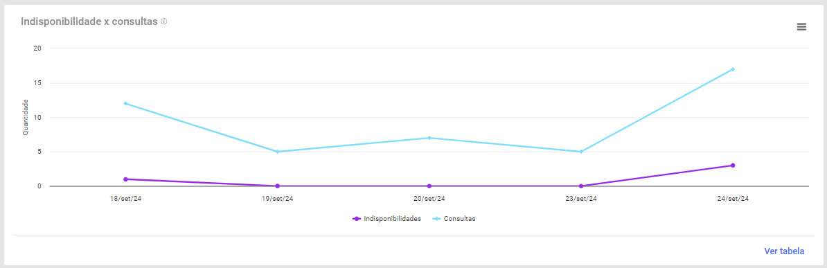Select Consultas data point on 19/set/24
The width and height of the screenshot is (827, 268).
pos(278,152)
